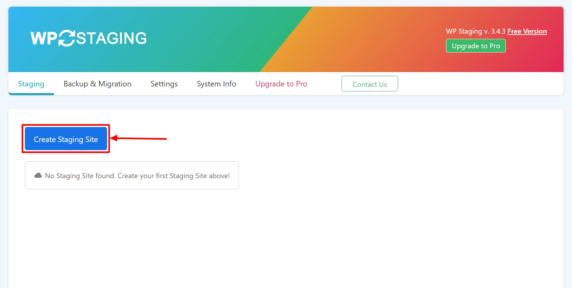Go to the System Info tab

coord(217,84)
